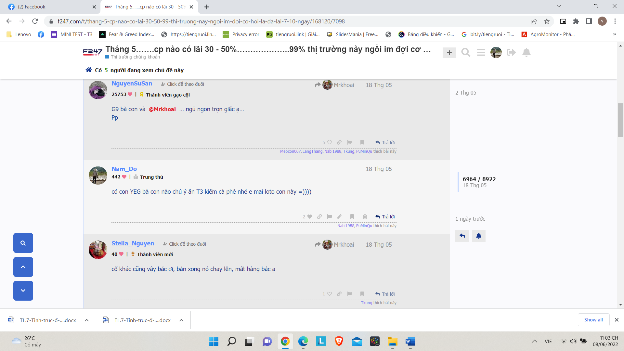
Task: Toggle the like heart on Nam_Do's post
Action: pos(309,217)
